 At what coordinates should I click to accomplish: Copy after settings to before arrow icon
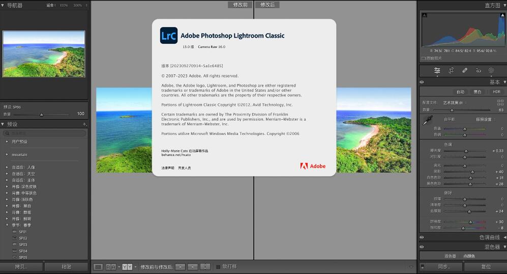(193, 267)
